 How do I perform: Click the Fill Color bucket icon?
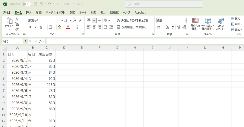coord(59,27)
